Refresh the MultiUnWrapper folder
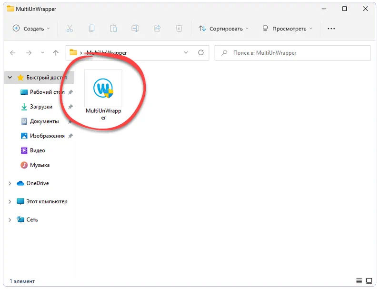381x289 pixels. 201,52
